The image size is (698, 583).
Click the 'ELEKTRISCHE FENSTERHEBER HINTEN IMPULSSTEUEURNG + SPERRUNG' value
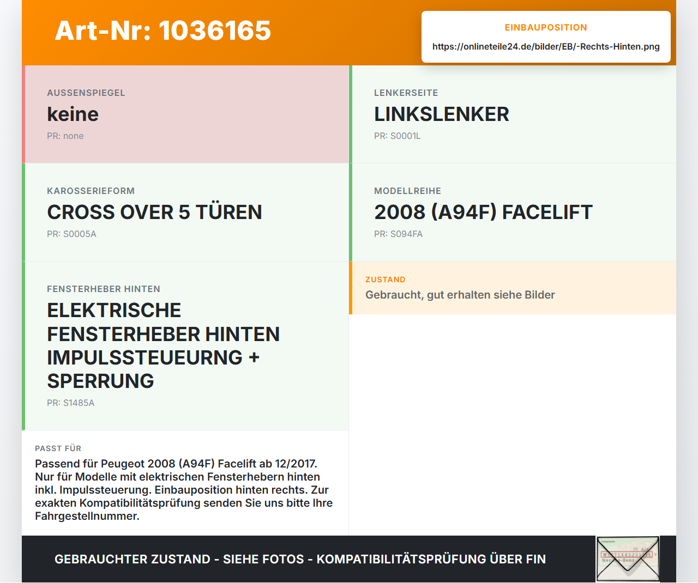164,345
